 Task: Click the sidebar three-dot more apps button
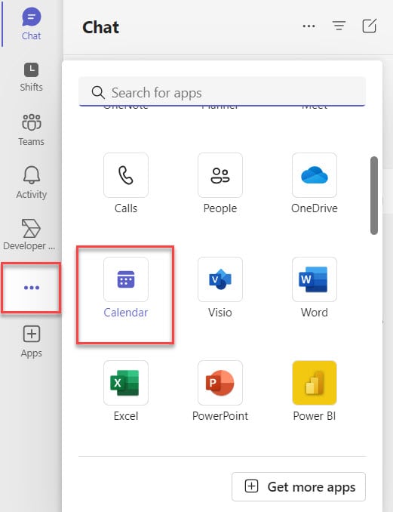[x=32, y=288]
